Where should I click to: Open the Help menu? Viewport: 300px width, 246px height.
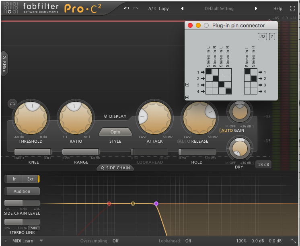point(277,8)
